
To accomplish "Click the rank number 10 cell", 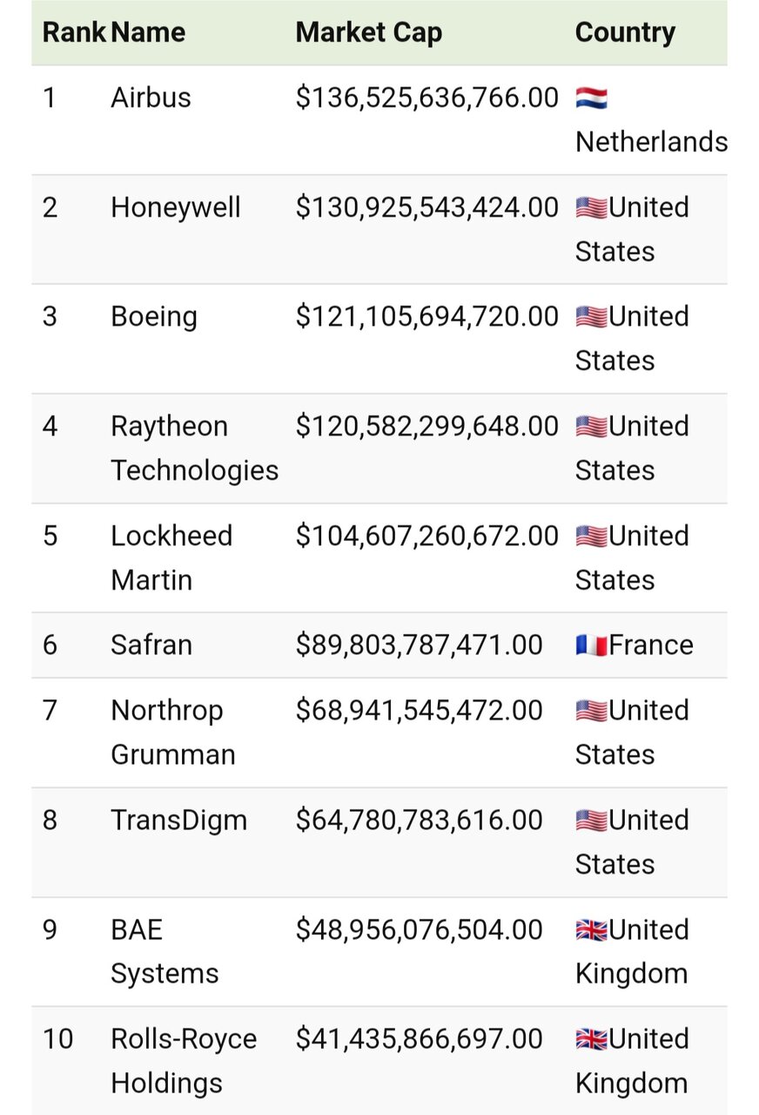I will click(x=57, y=1039).
